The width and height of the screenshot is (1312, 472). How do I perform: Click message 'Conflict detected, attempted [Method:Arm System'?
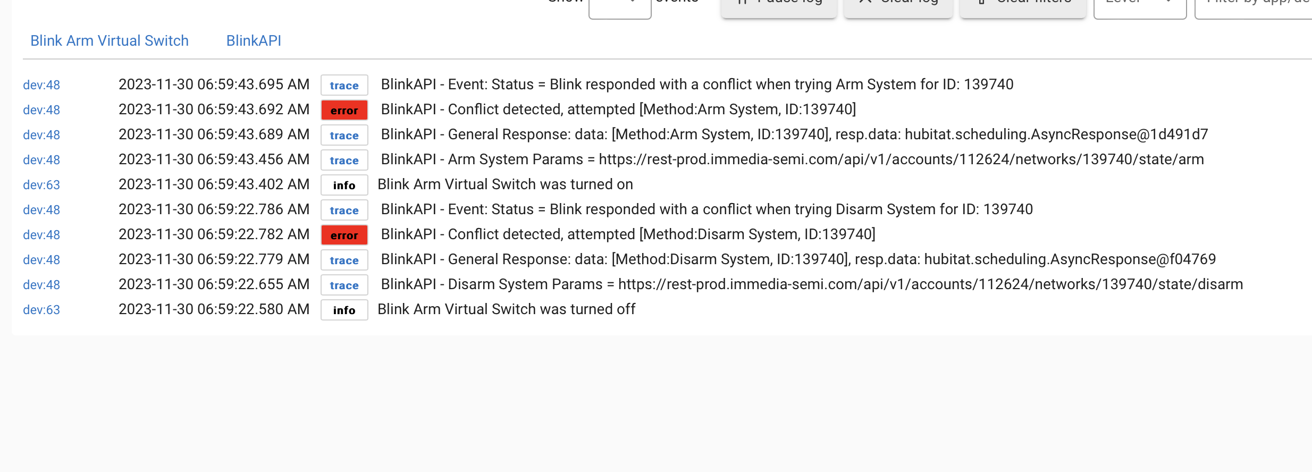[618, 109]
